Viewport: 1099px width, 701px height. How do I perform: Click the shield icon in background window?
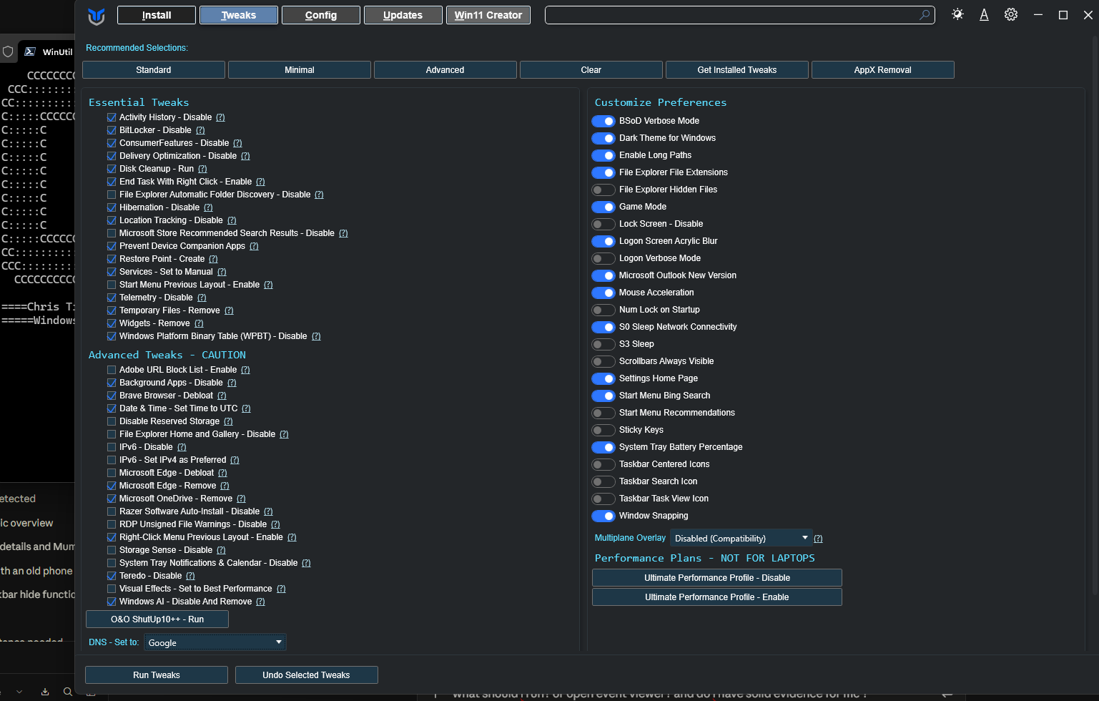tap(8, 52)
